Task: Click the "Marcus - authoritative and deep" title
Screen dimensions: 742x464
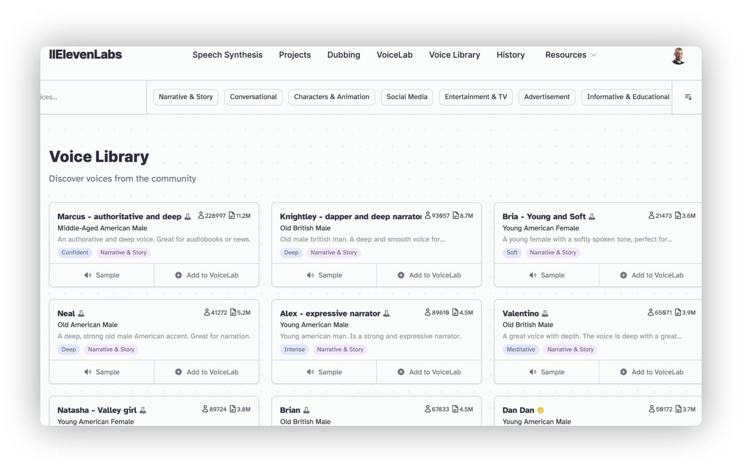Action: pyautogui.click(x=119, y=216)
